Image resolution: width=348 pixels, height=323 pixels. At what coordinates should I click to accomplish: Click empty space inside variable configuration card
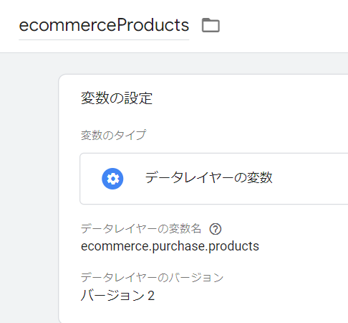coord(263,120)
